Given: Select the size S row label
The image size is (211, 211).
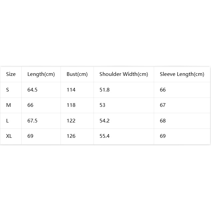Looking at the screenshot, I should click(x=8, y=90).
